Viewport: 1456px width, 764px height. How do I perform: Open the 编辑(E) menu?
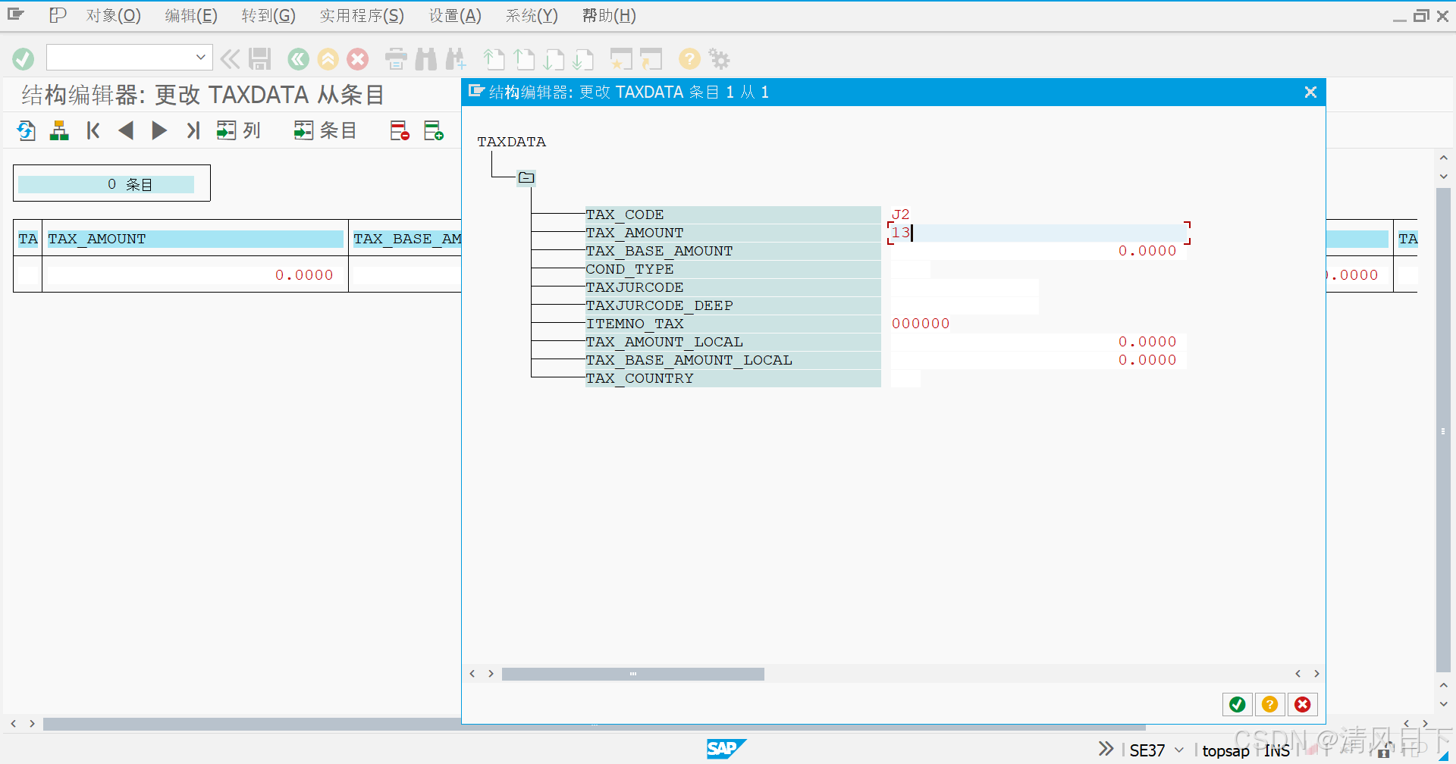coord(190,15)
